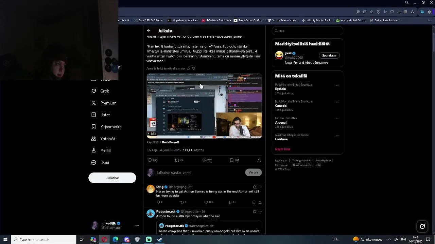
Task: Click the Hae search field
Action: point(308,31)
